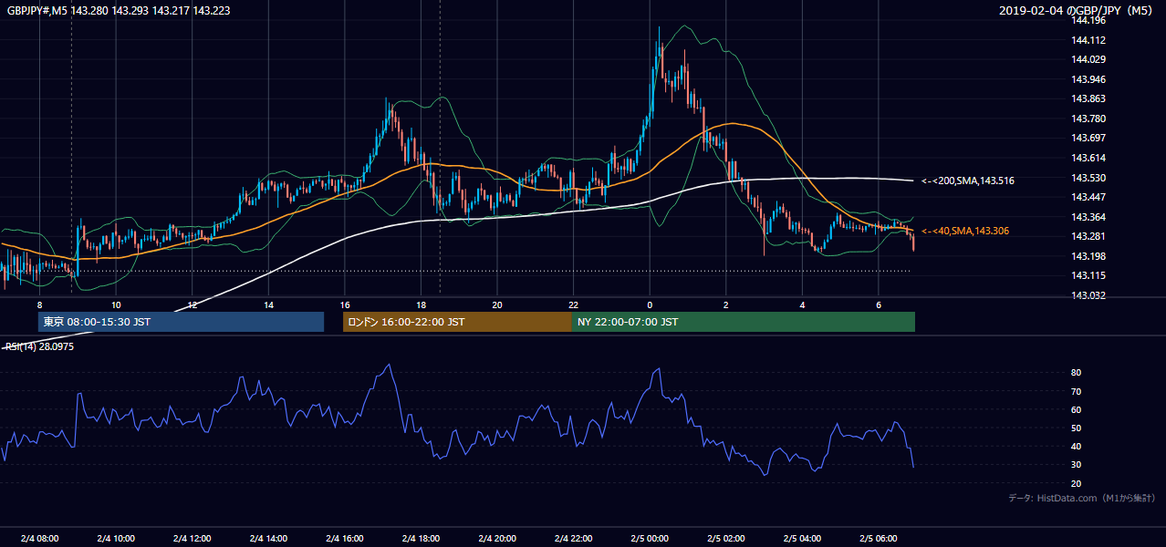This screenshot has height=547, width=1166.
Task: Select the NY 22:00-07:00 JST session bar
Action: click(744, 322)
